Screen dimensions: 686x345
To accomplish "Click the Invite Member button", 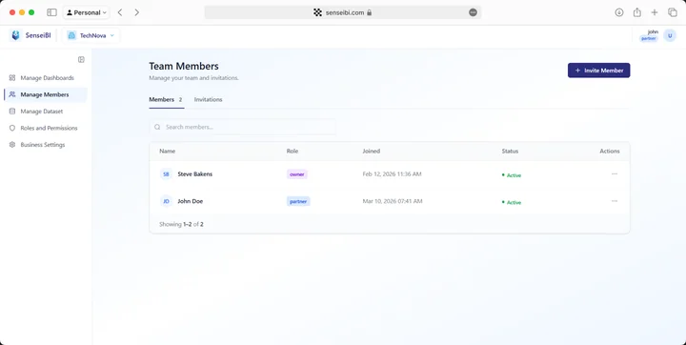I will point(598,71).
